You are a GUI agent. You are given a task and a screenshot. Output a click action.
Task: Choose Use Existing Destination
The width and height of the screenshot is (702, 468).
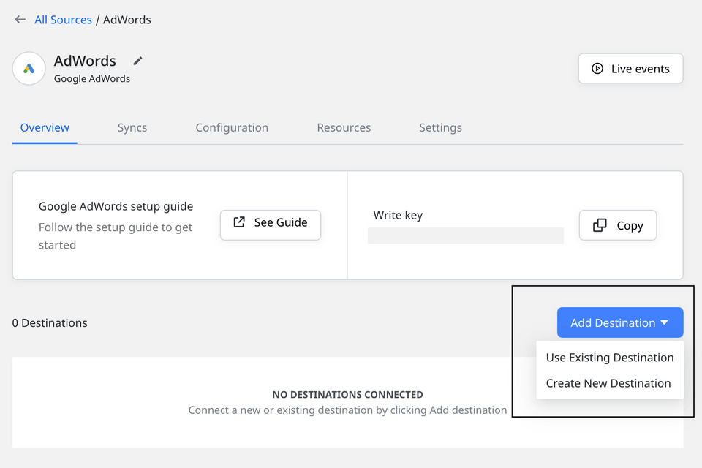point(610,358)
